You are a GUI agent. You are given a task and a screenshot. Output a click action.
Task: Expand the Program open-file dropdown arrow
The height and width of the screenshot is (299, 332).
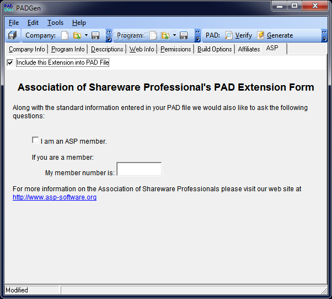pyautogui.click(x=174, y=35)
